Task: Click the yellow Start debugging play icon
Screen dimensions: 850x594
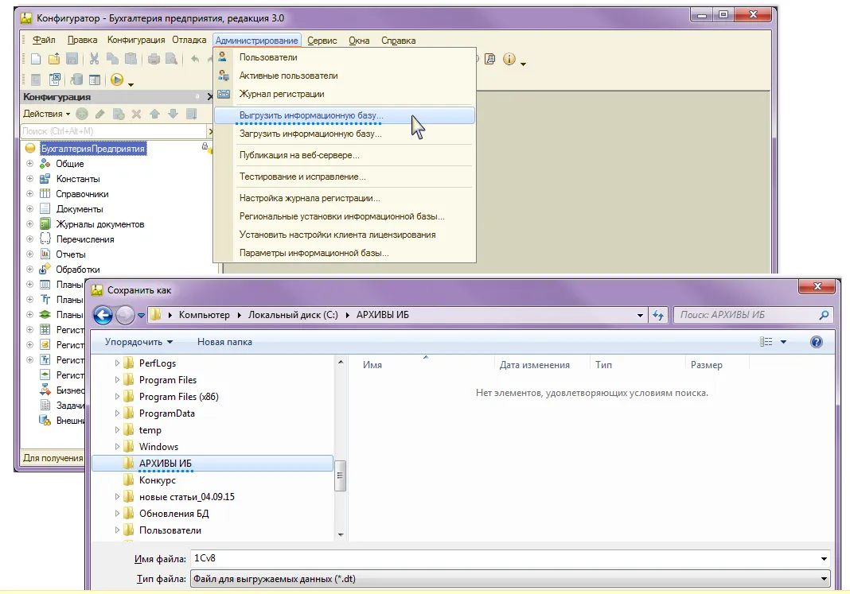Action: coord(116,80)
